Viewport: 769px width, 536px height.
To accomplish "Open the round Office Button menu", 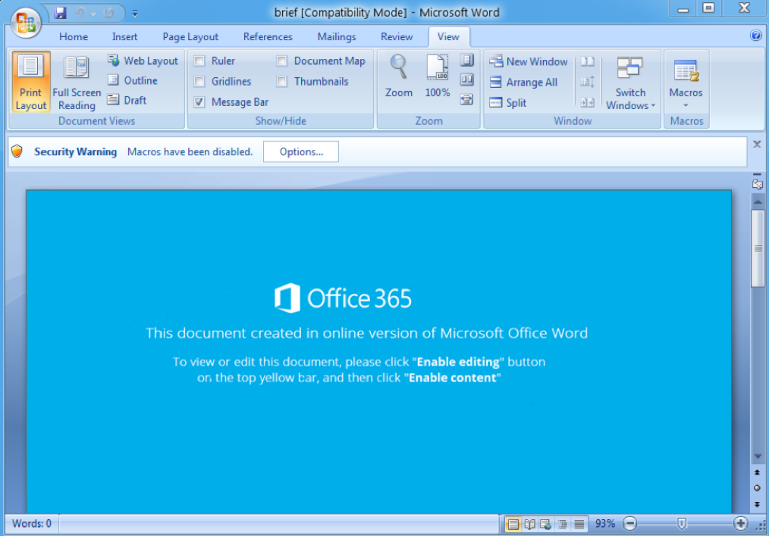I will [x=26, y=22].
